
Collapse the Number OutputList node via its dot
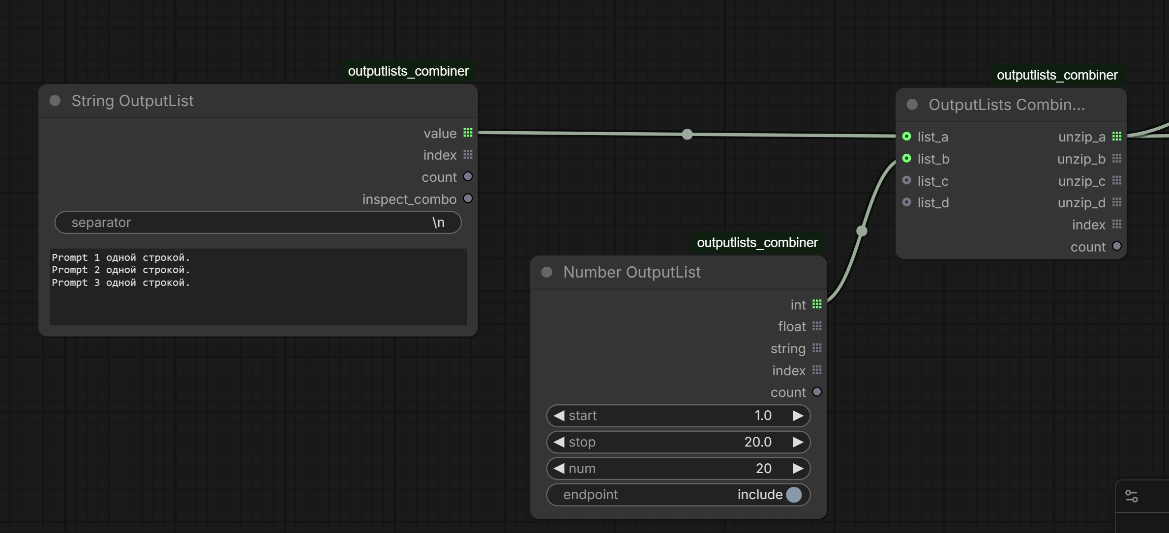click(x=547, y=272)
